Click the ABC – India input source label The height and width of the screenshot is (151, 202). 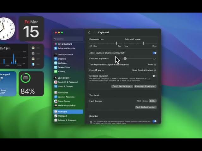point(142,101)
